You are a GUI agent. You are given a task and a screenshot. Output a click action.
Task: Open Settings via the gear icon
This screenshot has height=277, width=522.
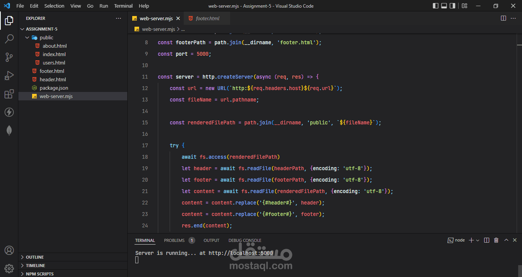(x=9, y=268)
